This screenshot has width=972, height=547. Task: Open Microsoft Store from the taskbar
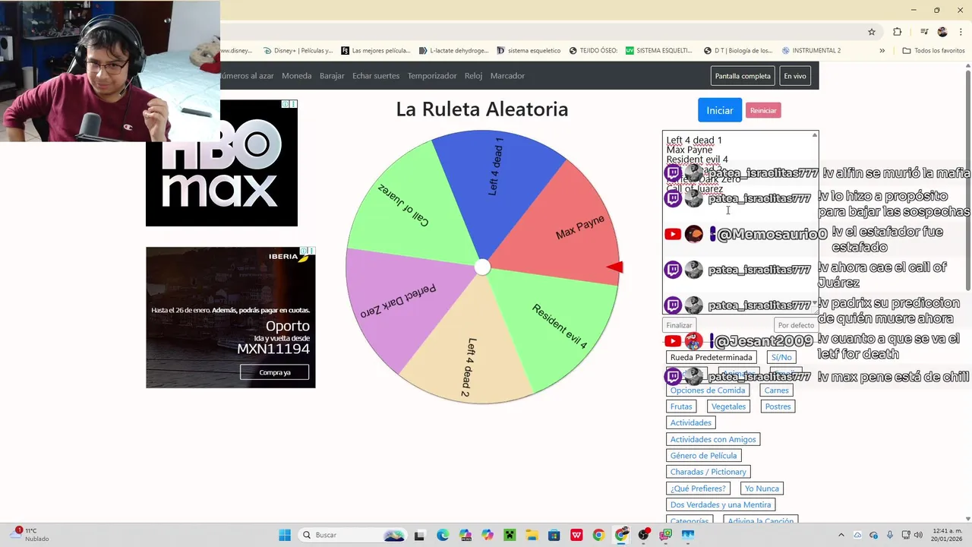point(554,535)
